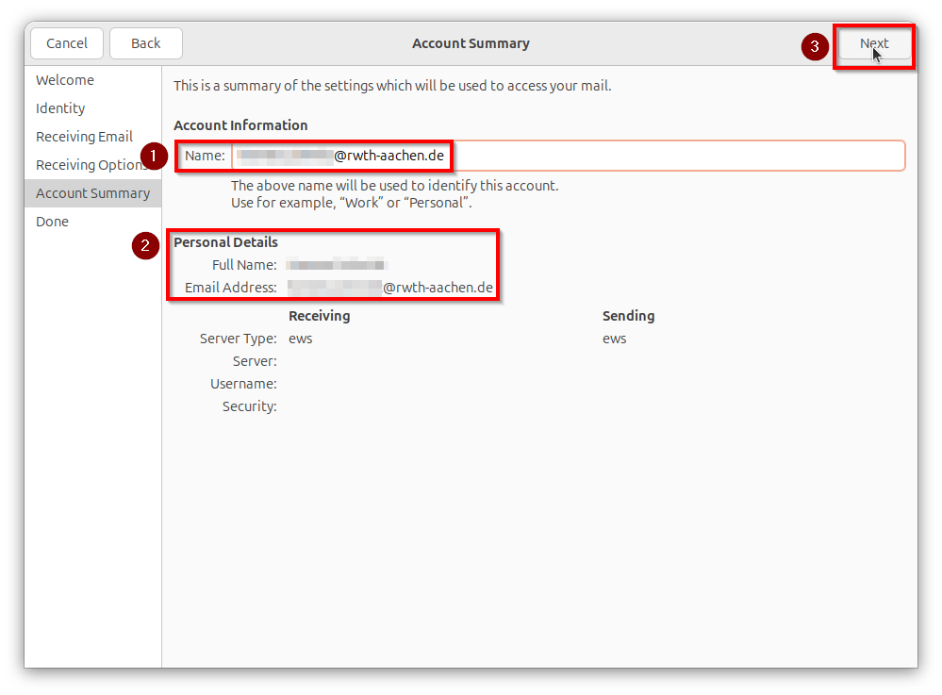
Task: Click inside the account Name field
Action: 566,155
